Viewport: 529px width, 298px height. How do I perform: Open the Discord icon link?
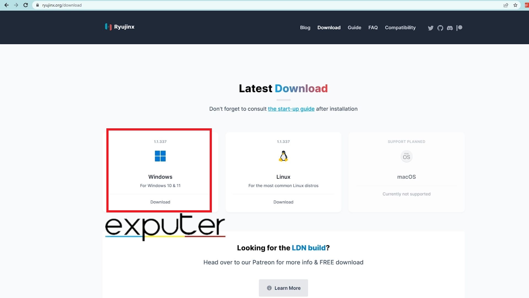click(450, 28)
